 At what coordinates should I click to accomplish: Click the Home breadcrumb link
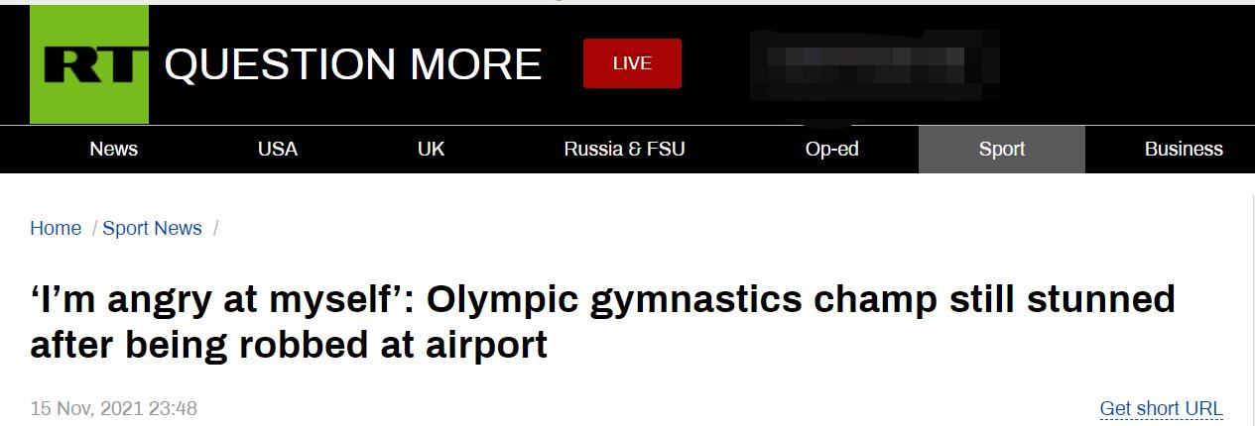click(56, 229)
